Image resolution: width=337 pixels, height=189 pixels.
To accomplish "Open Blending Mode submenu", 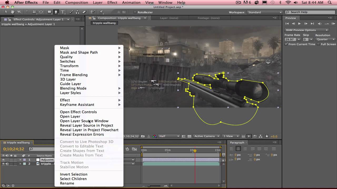I will click(89, 88).
